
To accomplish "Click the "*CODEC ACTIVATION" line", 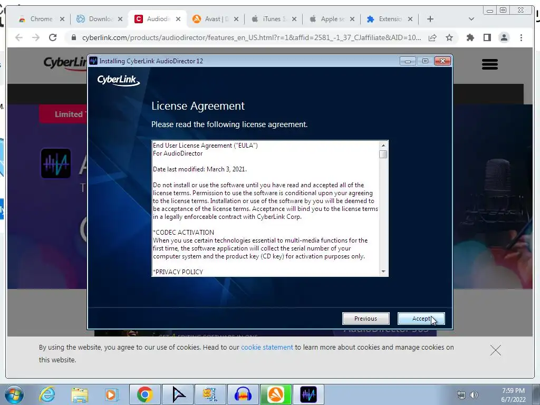I will click(x=184, y=233).
